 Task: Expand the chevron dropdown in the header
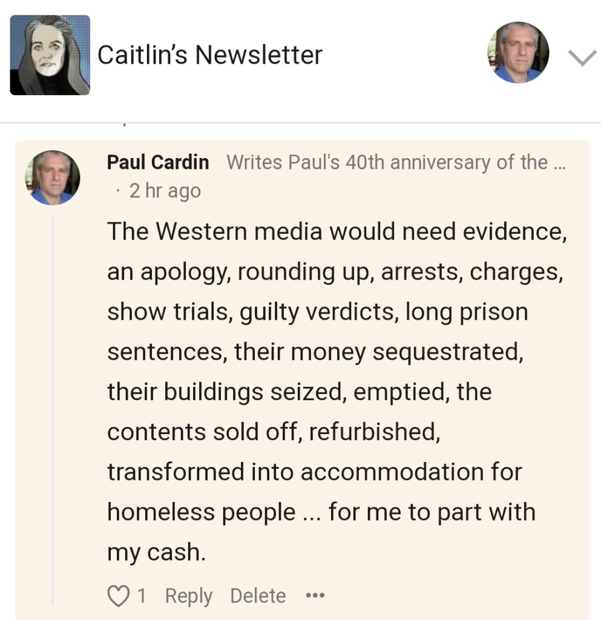coord(583,57)
